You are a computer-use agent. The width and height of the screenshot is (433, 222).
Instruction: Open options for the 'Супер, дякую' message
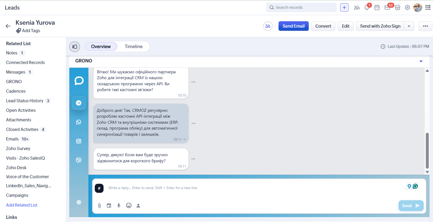coord(193,159)
